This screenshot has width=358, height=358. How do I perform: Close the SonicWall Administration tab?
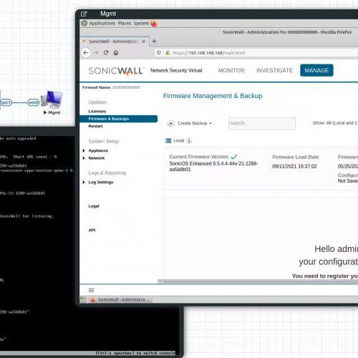coord(144,42)
